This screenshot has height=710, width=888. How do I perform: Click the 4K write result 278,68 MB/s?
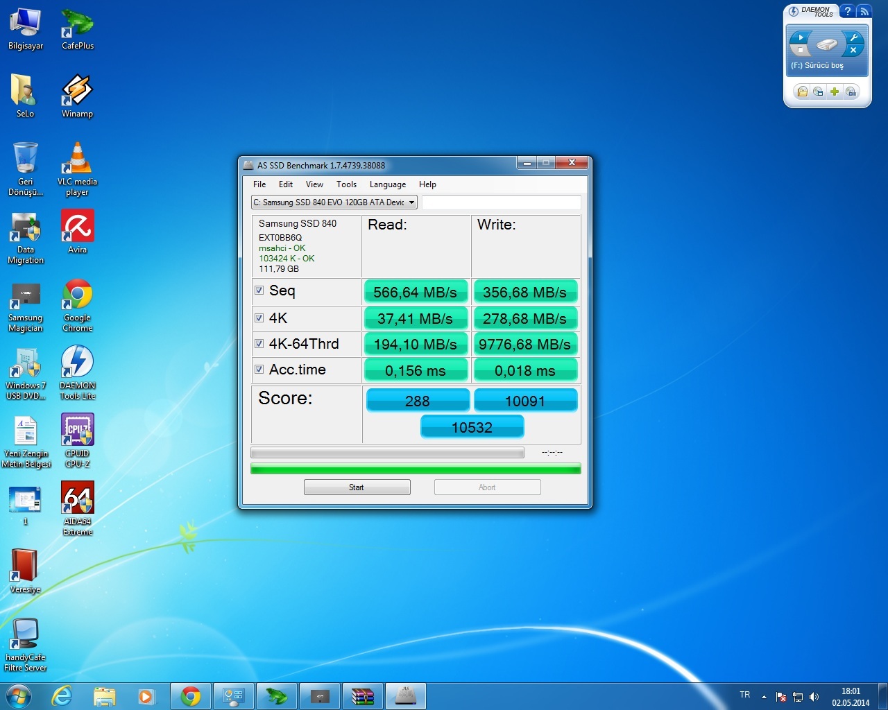click(x=525, y=318)
